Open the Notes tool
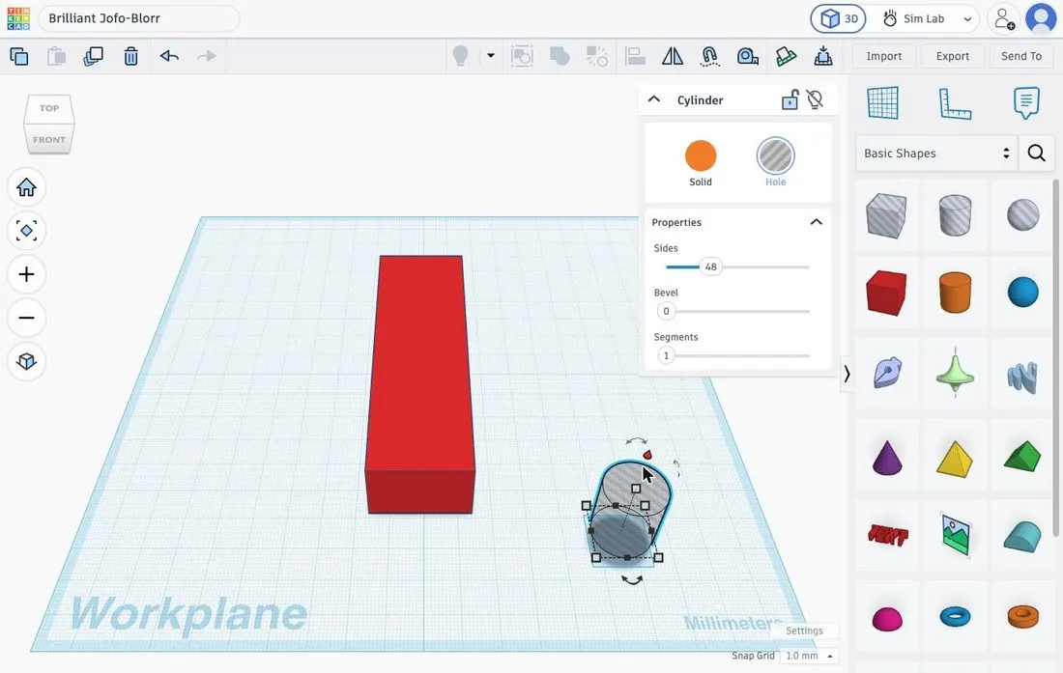This screenshot has width=1063, height=673. [1026, 103]
